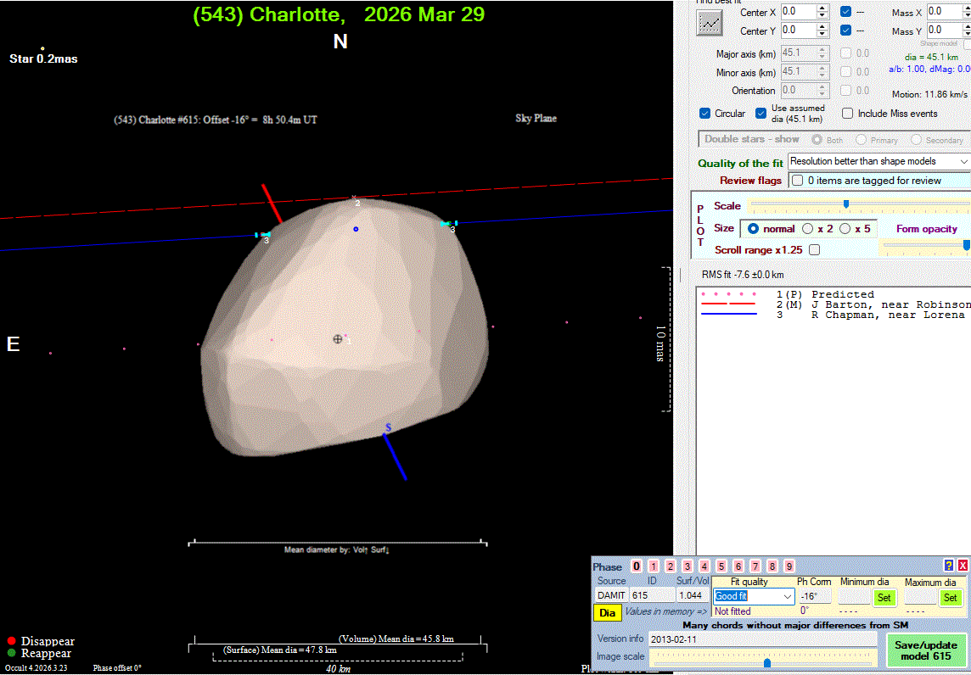Expand the Fit quality combo box
971x675 pixels.
coord(789,596)
